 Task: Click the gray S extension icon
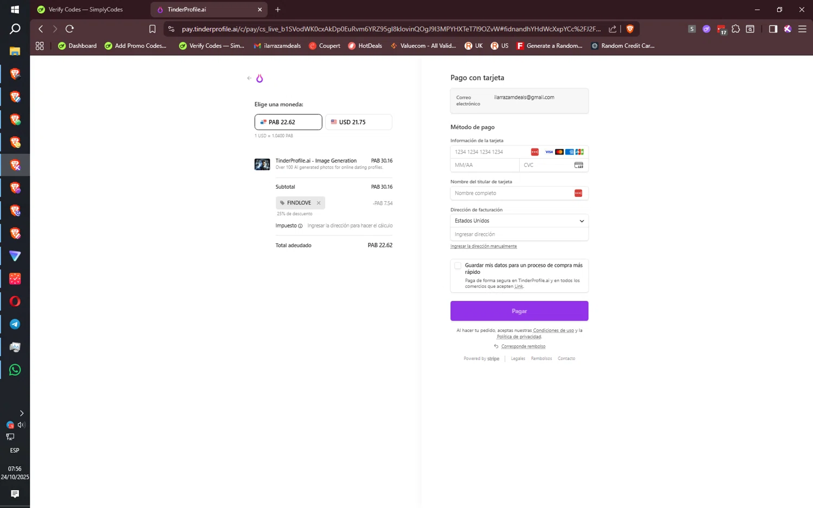[x=692, y=29]
